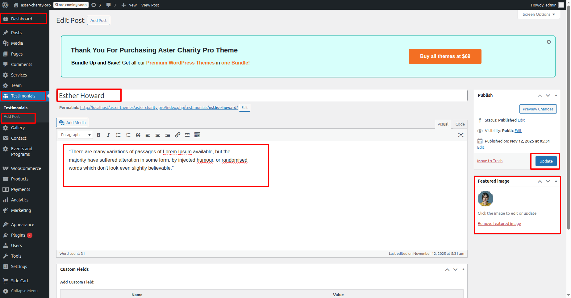
Task: Open the Paragraph format dropdown
Action: [x=76, y=135]
